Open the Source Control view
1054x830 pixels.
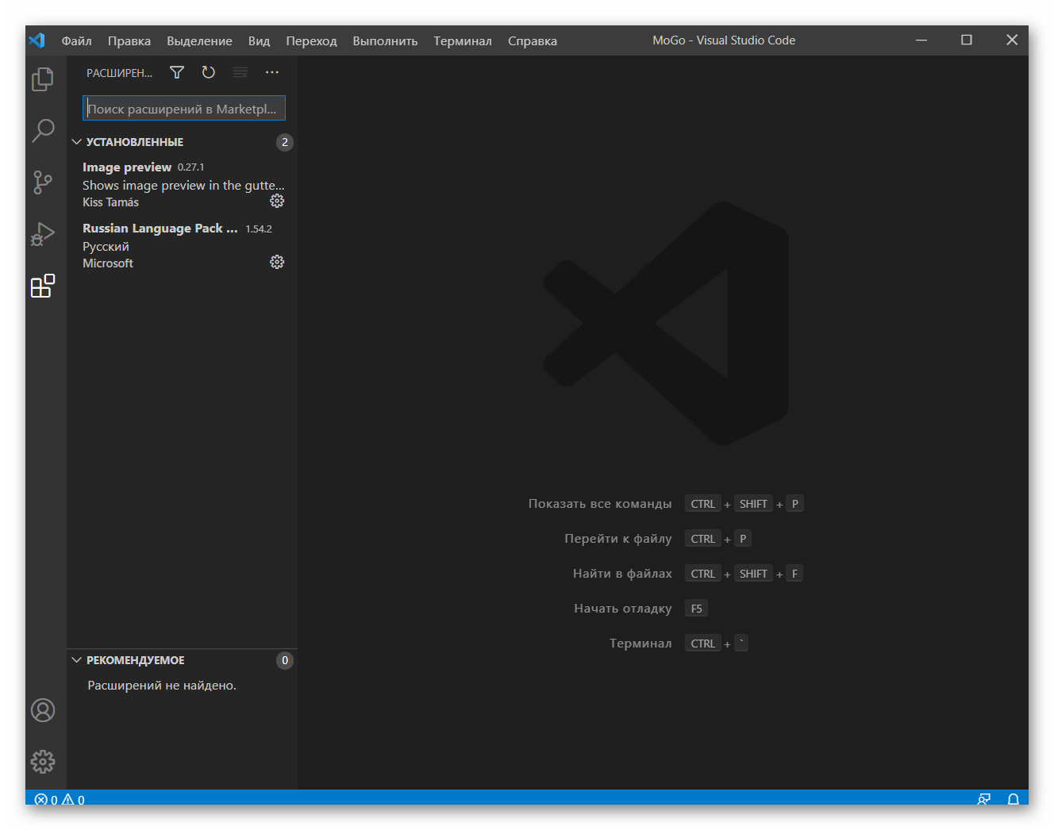[43, 182]
